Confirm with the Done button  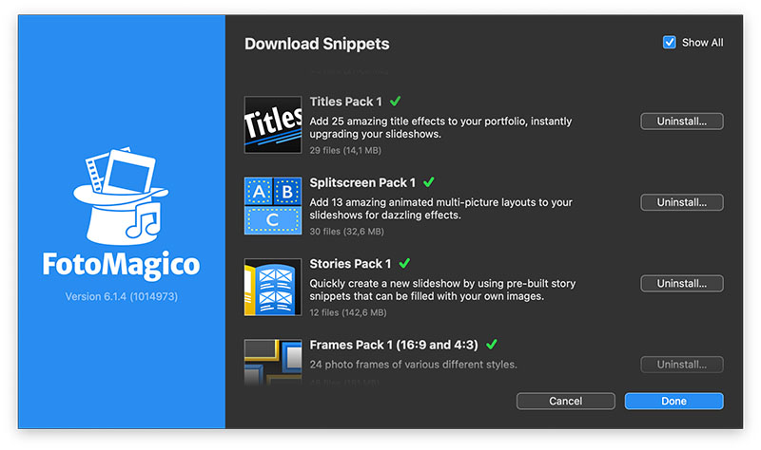pyautogui.click(x=674, y=401)
